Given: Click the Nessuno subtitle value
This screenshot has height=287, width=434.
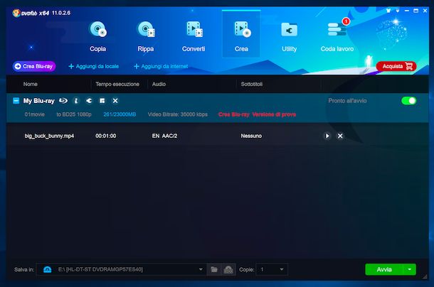Looking at the screenshot, I should click(251, 136).
